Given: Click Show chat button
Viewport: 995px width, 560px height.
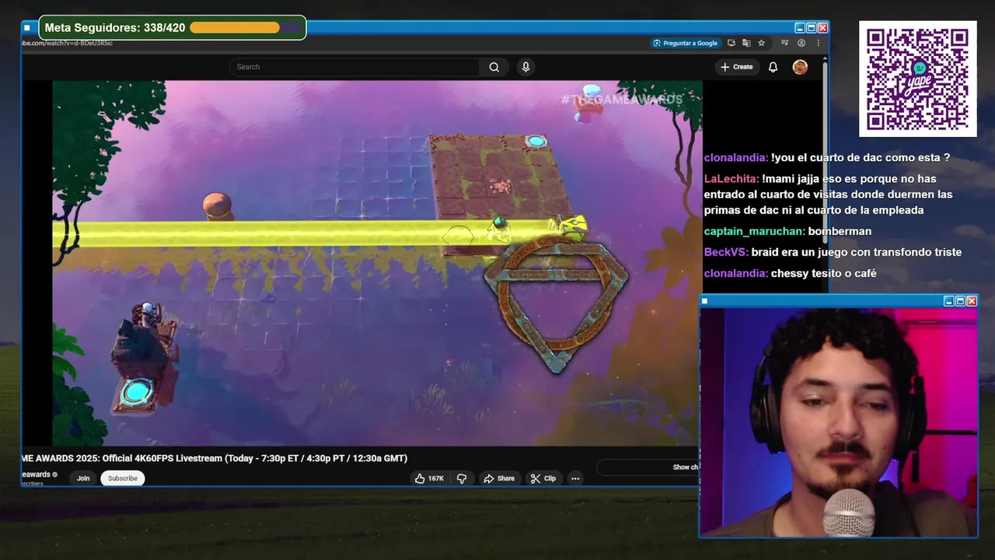Looking at the screenshot, I should pos(648,467).
